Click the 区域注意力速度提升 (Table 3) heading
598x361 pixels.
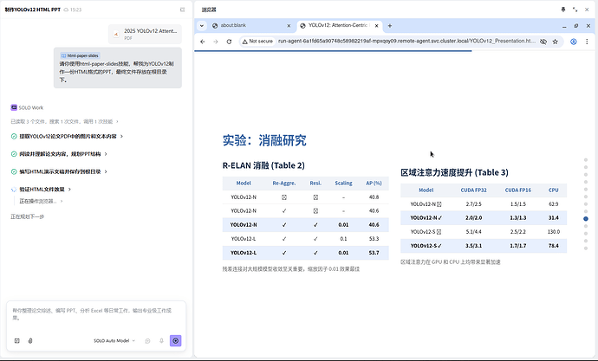coord(454,172)
